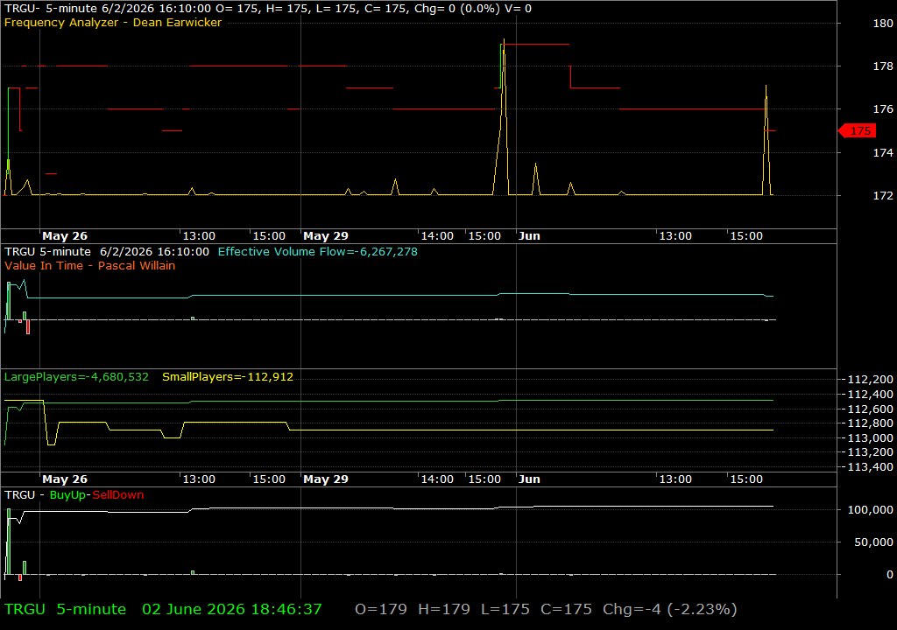Click the red 175 current price marker
Image resolution: width=897 pixels, height=630 pixels.
[857, 131]
